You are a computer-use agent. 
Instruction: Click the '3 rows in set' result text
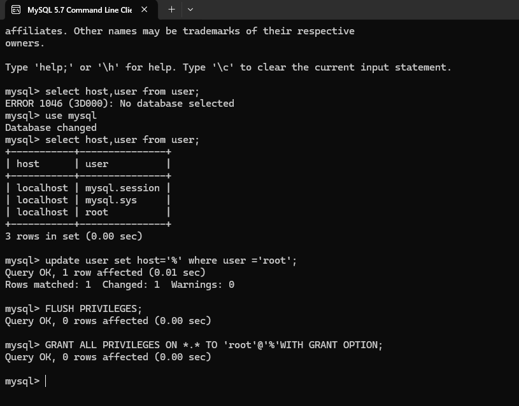coord(73,236)
